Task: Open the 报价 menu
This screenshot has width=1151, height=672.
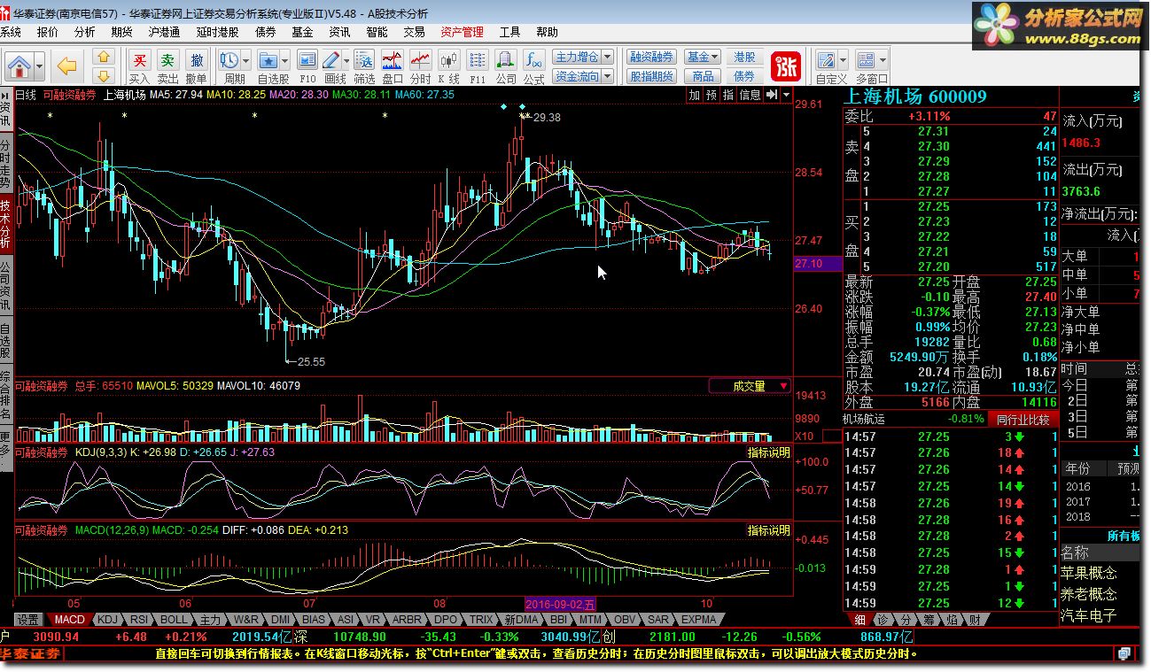Action: [47, 32]
